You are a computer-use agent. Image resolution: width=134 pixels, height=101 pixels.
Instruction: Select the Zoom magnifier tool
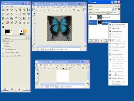click(x=8, y=14)
